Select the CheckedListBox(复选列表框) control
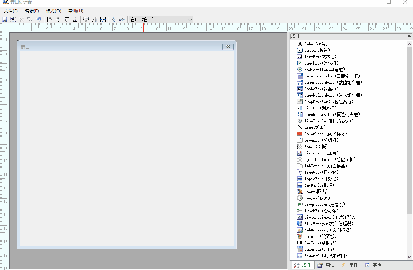The height and width of the screenshot is (270, 413). 332,114
